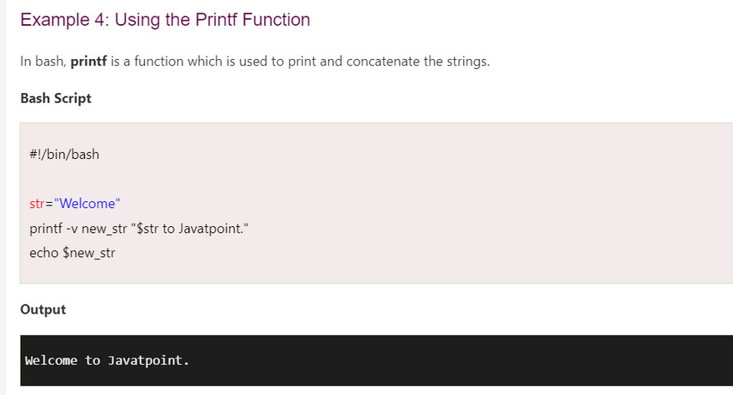Click "Welcome" in the black output box
The height and width of the screenshot is (395, 733).
(52, 360)
